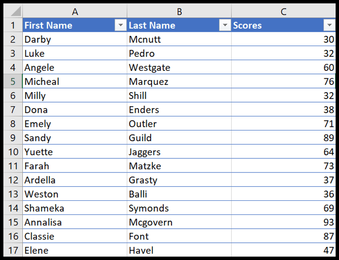The width and height of the screenshot is (339, 260).
Task: Select row 5 header
Action: pos(13,82)
